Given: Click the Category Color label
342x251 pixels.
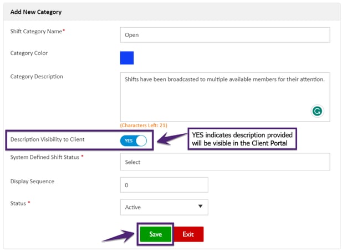Looking at the screenshot, I should (29, 54).
